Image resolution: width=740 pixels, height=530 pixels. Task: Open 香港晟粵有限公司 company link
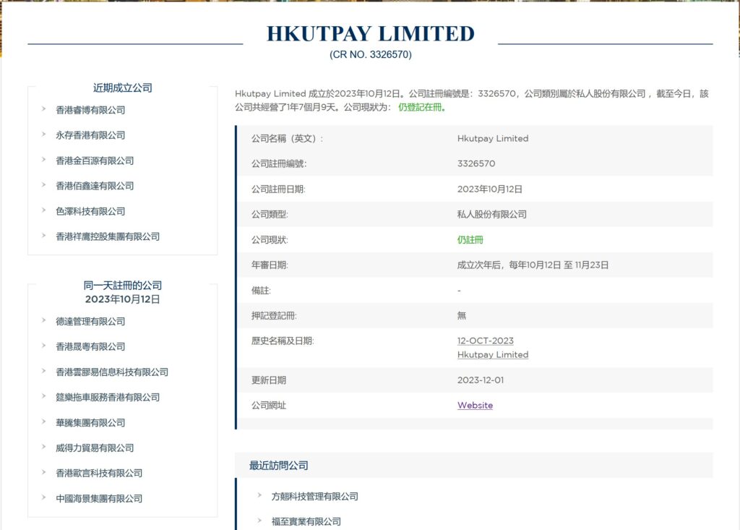click(90, 346)
